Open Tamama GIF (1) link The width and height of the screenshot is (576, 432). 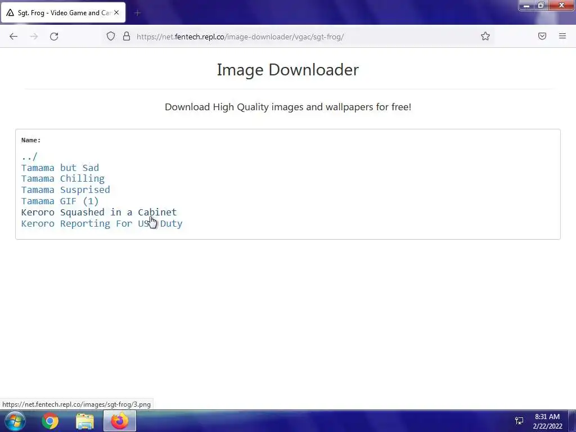coord(60,201)
